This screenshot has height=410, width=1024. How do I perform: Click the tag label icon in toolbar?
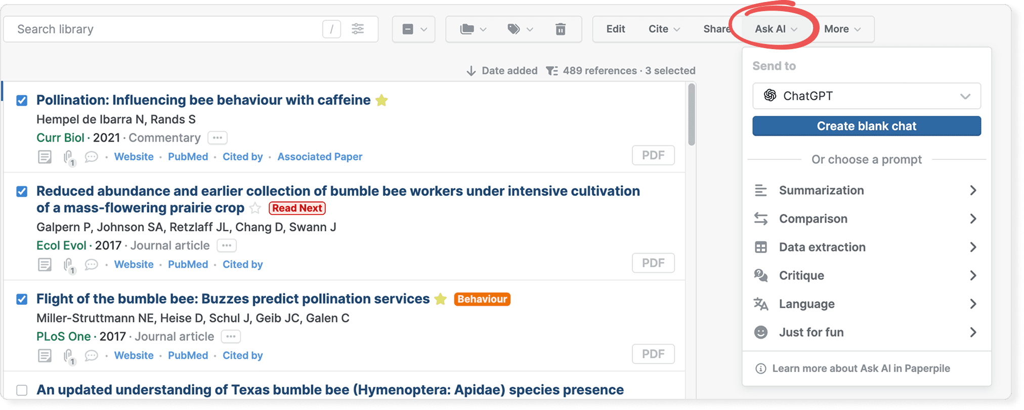click(x=514, y=29)
